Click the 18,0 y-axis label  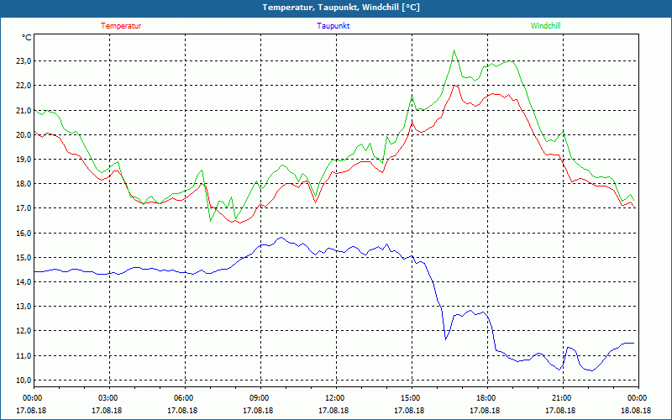coord(24,184)
